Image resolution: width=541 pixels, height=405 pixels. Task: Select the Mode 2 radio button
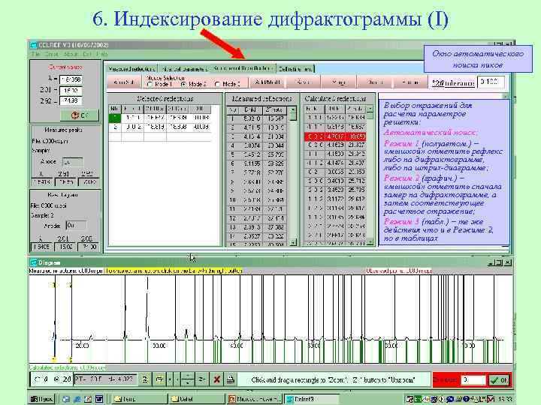[x=183, y=84]
